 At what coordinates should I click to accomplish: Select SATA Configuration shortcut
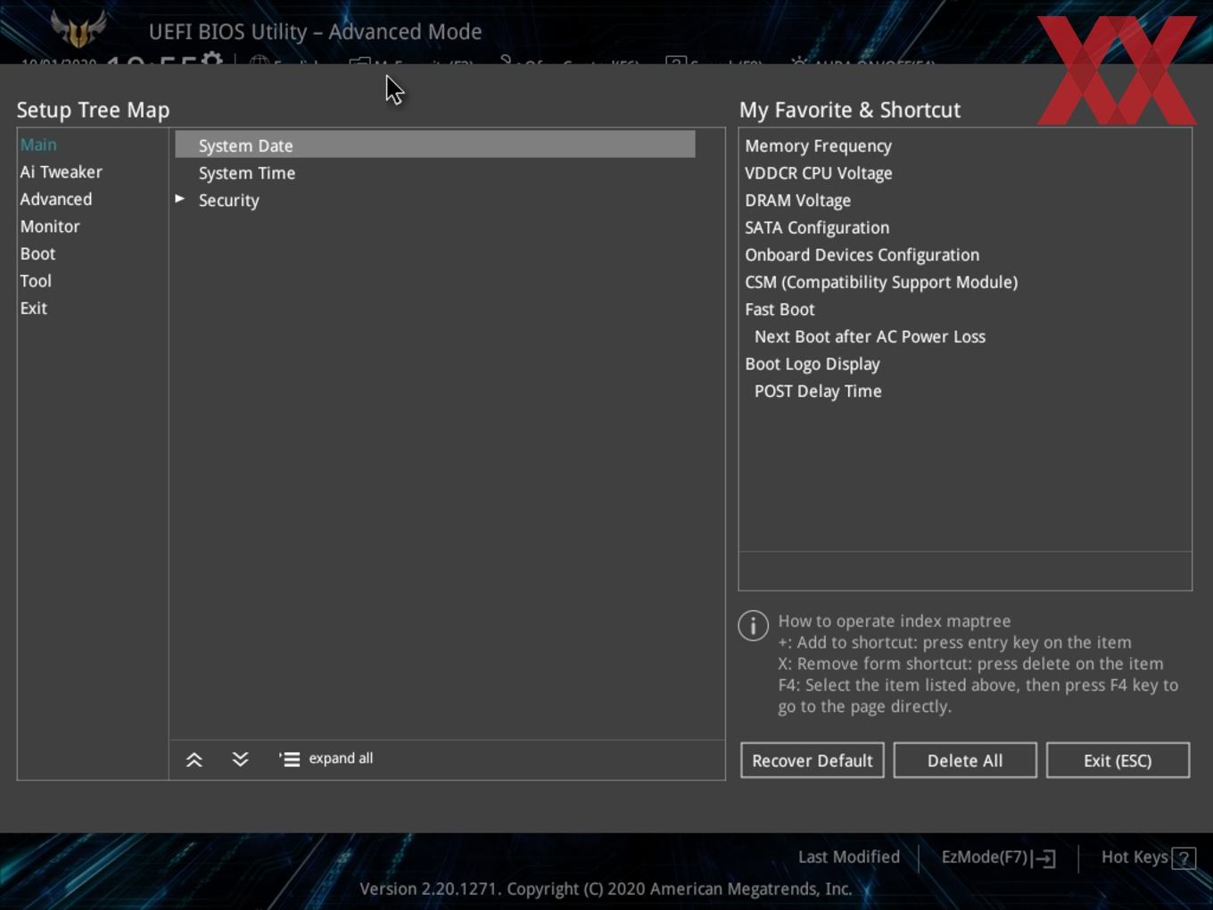coord(817,227)
